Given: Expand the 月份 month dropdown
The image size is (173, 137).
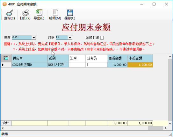Looking at the screenshot, I should (x=70, y=38).
